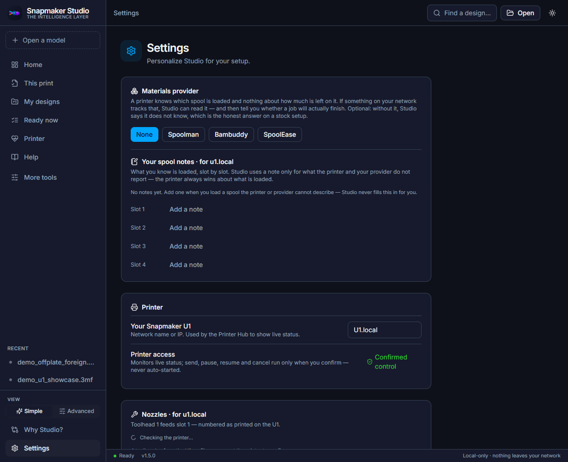Click the Printer heartbeat icon in sidebar
Image resolution: width=568 pixels, height=462 pixels.
click(x=15, y=139)
